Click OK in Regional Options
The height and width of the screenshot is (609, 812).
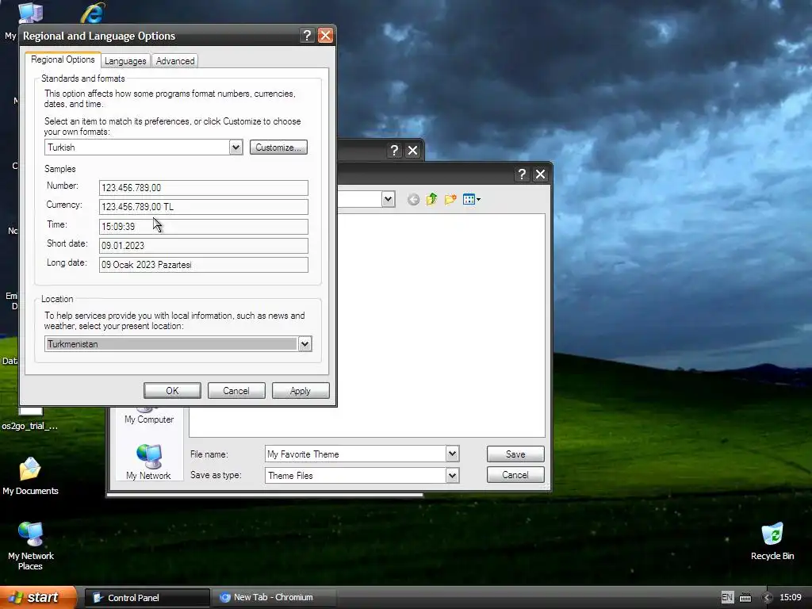tap(172, 390)
